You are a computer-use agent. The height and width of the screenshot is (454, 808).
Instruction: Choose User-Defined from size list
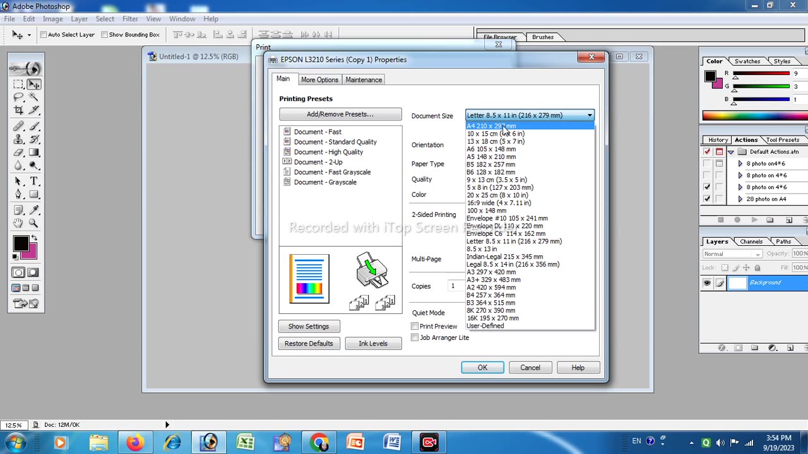click(530, 326)
